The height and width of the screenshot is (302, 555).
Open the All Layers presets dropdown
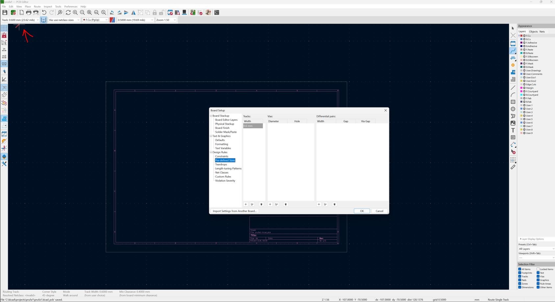click(536, 249)
